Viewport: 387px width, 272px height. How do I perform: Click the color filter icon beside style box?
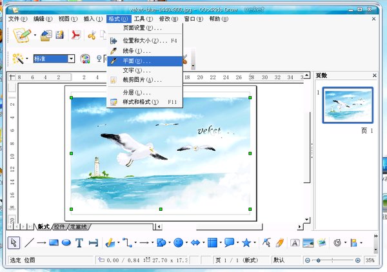[84, 59]
